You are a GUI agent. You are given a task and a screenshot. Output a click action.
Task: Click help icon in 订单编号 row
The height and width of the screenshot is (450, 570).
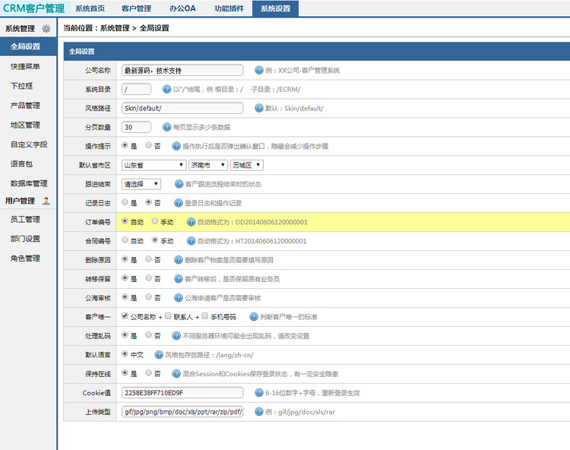tap(192, 222)
